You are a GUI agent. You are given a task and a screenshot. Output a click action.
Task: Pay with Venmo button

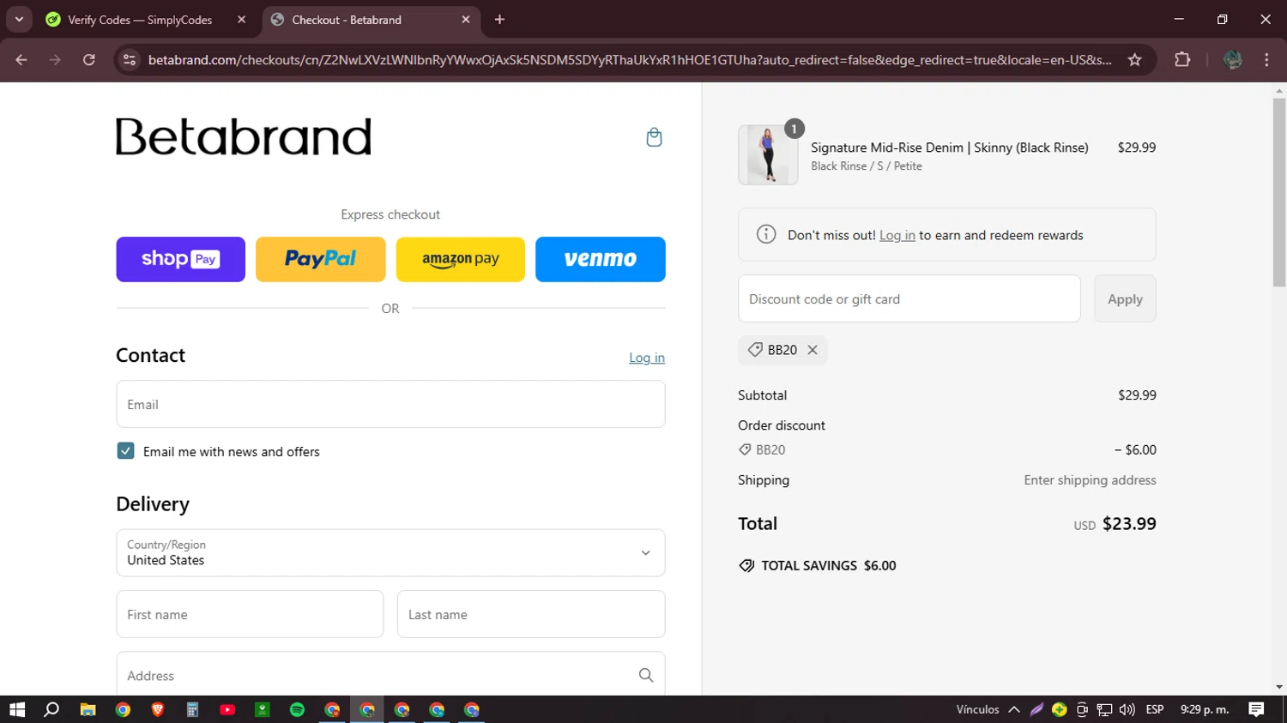click(x=601, y=259)
